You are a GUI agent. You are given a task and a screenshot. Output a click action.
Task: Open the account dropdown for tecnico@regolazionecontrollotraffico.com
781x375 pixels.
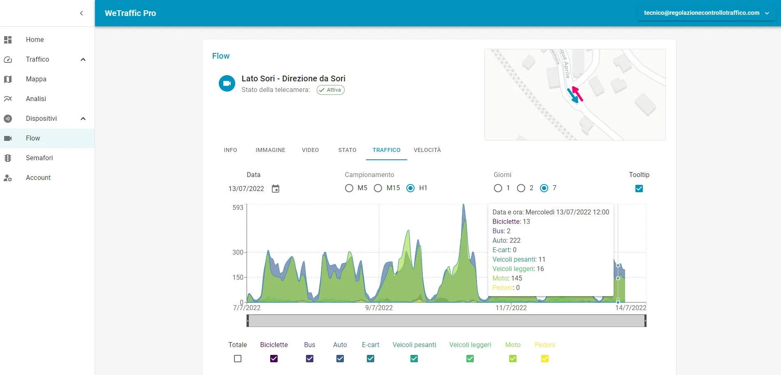pyautogui.click(x=767, y=13)
